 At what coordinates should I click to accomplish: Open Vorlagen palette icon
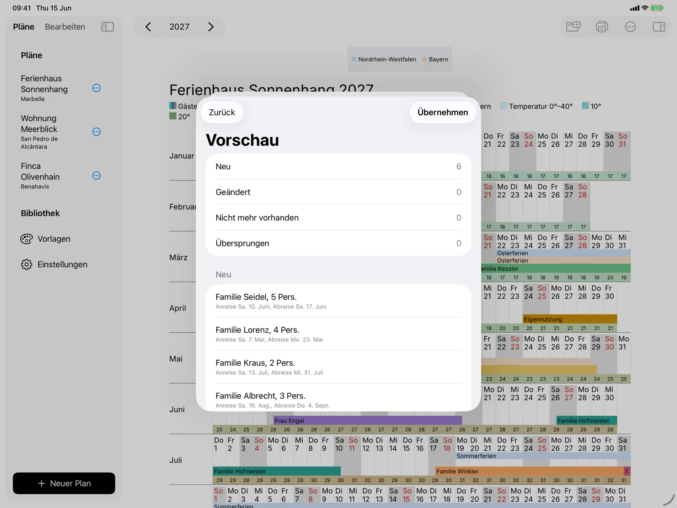coord(26,239)
